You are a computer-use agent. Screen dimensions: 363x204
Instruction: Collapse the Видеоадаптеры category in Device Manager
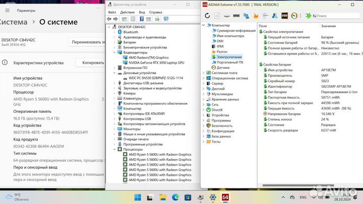pyautogui.click(x=114, y=52)
